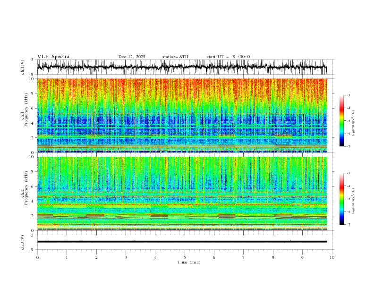Click the "-3" tick on ch.2 color bar
Image resolution: width=374 pixels, height=289 pixels.
348,173
